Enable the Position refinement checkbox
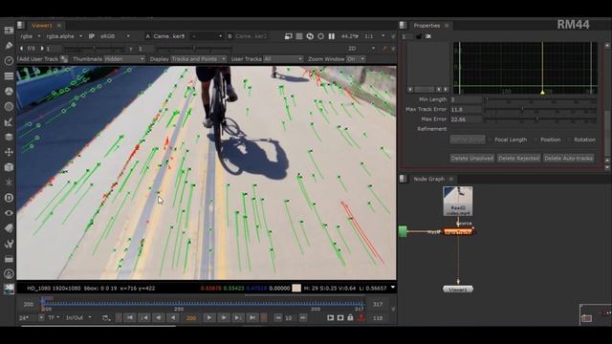This screenshot has width=612, height=344. click(x=535, y=140)
